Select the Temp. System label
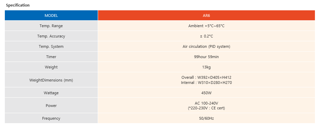The image size is (317, 130). tap(51, 46)
